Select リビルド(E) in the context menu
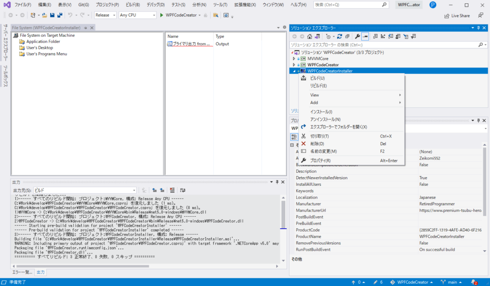 point(352,86)
